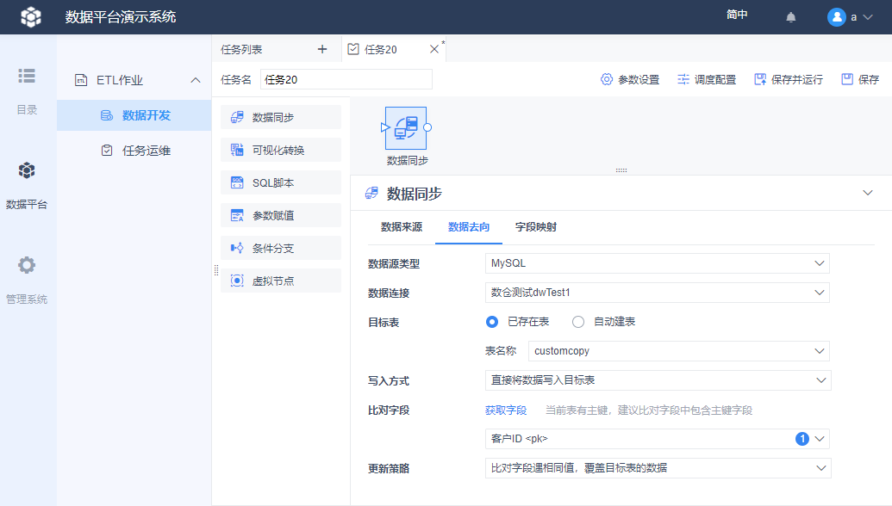Image resolution: width=892 pixels, height=506 pixels.
Task: Collapse the ETL作业 section chevron
Action: (x=195, y=80)
